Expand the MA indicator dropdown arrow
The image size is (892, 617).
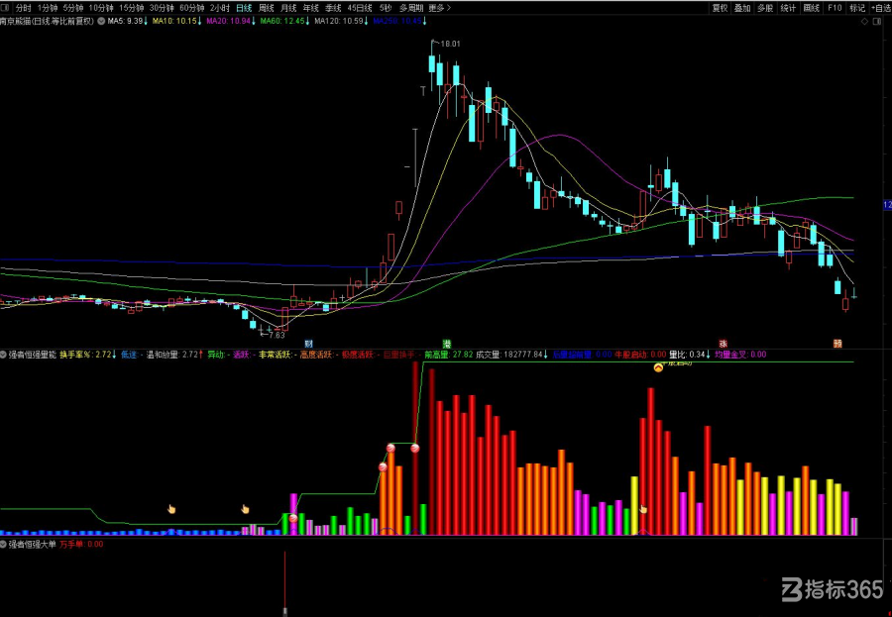[x=101, y=21]
